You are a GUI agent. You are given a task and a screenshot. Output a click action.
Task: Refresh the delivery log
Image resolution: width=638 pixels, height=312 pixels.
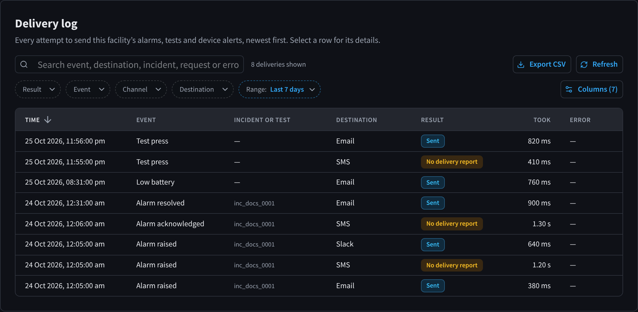[x=600, y=64]
